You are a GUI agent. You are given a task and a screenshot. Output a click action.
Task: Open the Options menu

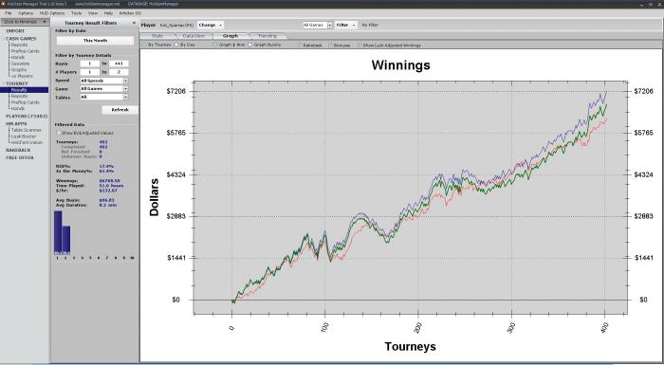tap(26, 13)
